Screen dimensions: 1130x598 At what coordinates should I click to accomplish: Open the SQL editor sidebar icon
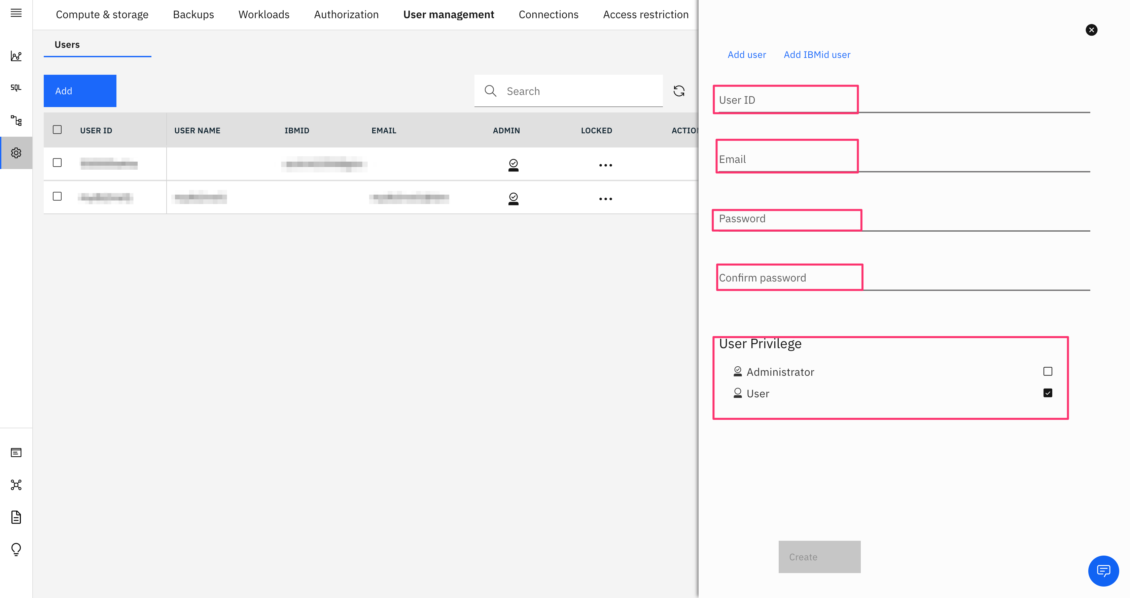(16, 88)
